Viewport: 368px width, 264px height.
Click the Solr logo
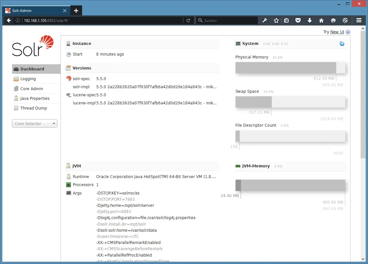click(x=33, y=46)
